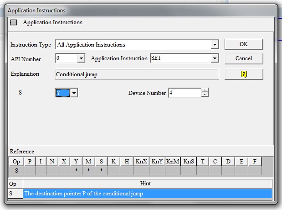Open the Instruction Type dropdown

[x=215, y=45]
